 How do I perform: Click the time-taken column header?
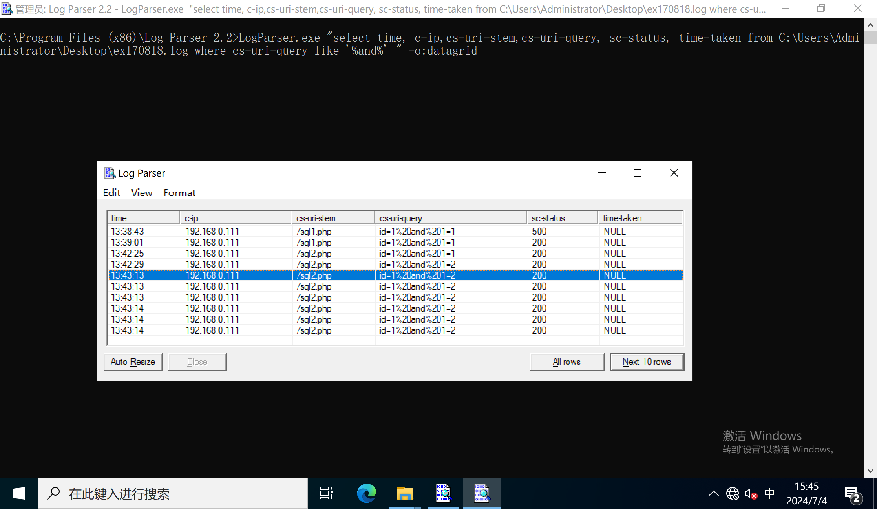click(x=640, y=218)
